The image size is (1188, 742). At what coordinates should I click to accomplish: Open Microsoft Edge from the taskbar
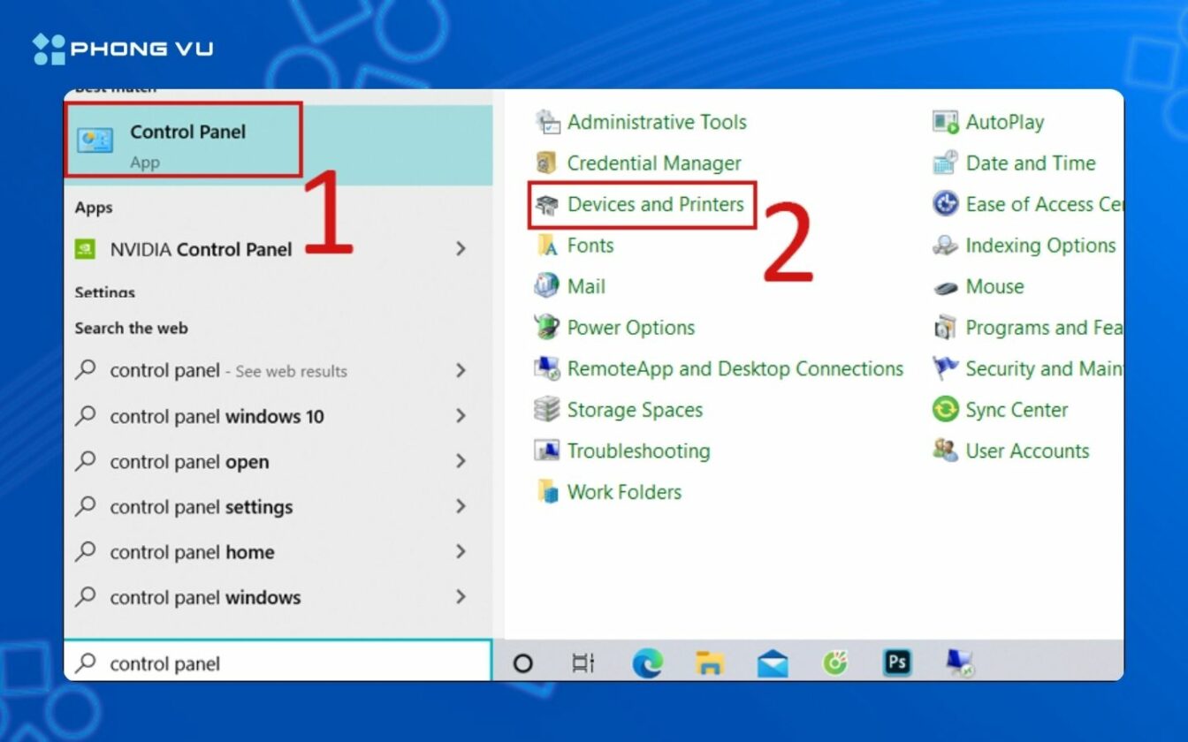click(647, 662)
